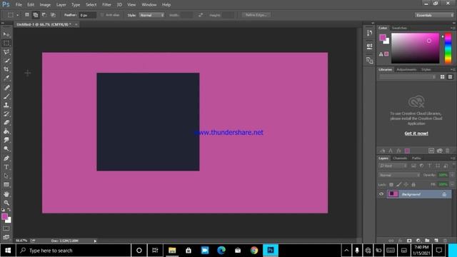Click Subtract from selection mode icon
This screenshot has width=457, height=257.
tap(44, 15)
